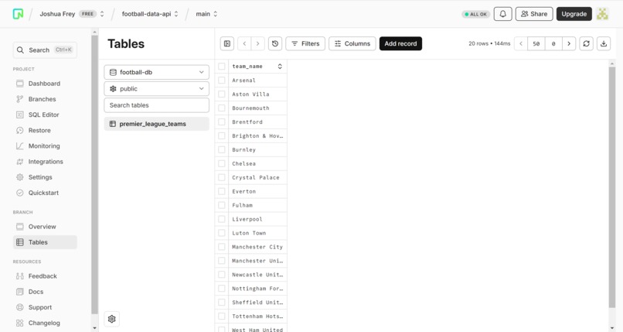Check the Bournemouth row checkbox
Image resolution: width=623 pixels, height=332 pixels.
coord(222,108)
